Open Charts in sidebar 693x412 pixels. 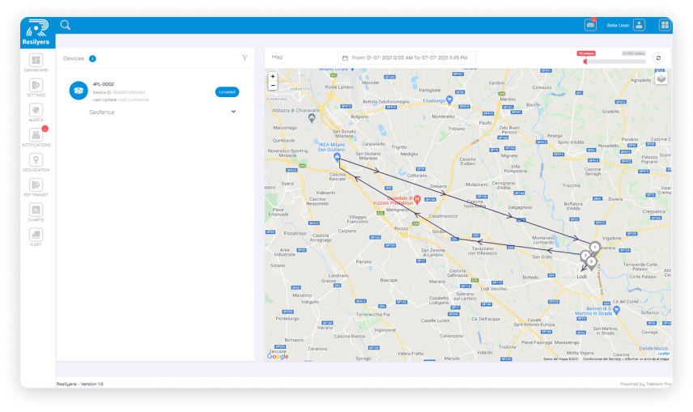coord(36,212)
